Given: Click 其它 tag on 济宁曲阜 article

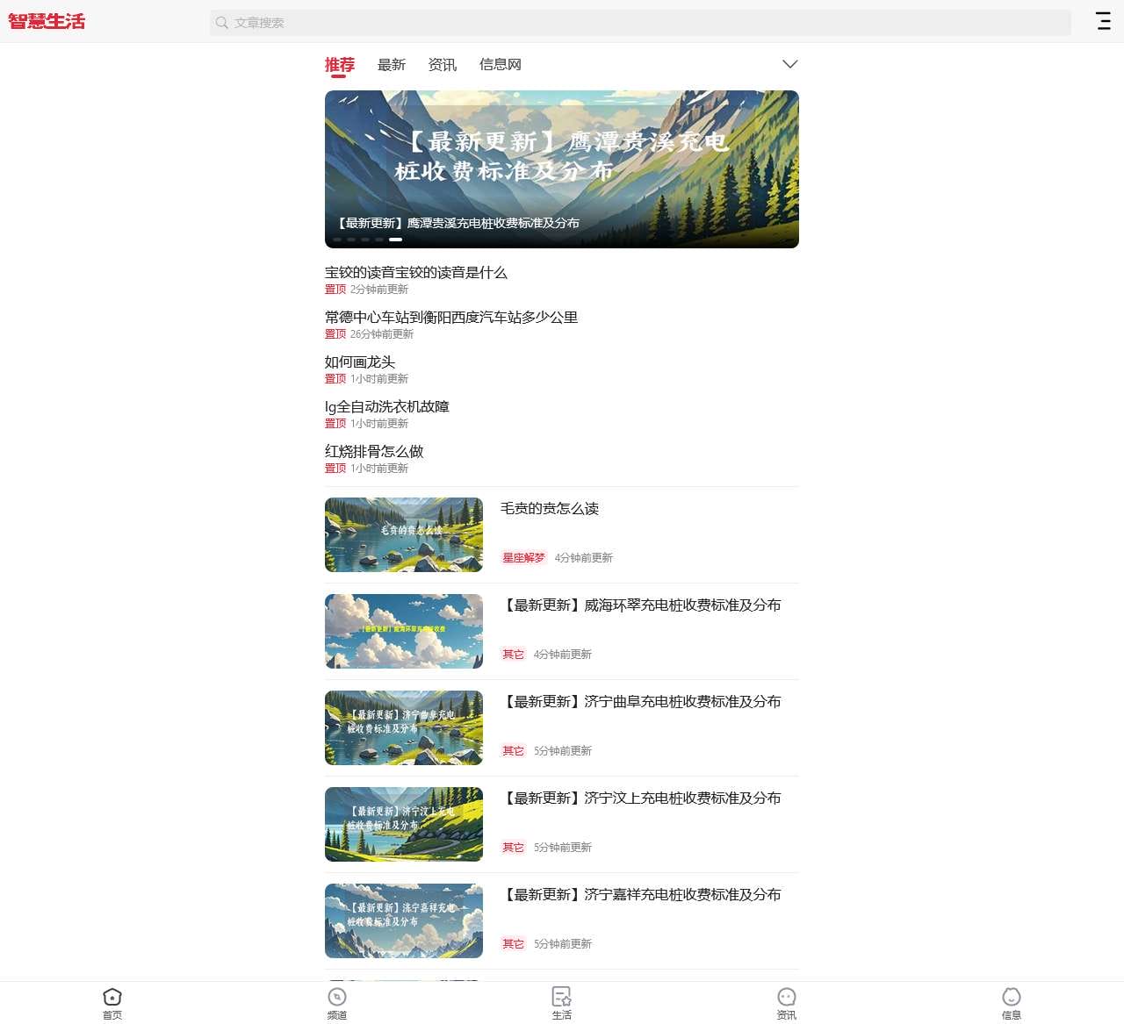Looking at the screenshot, I should pos(513,751).
